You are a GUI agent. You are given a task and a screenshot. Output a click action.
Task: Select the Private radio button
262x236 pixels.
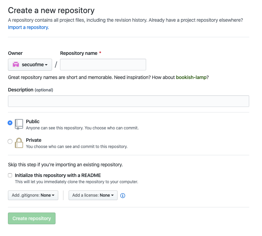point(10,141)
